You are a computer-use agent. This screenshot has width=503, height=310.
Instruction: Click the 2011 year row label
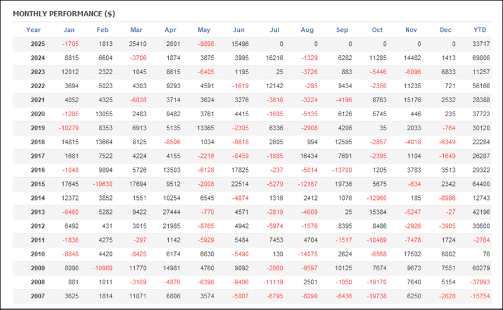38,240
